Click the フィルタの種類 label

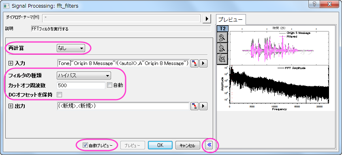tap(25, 75)
